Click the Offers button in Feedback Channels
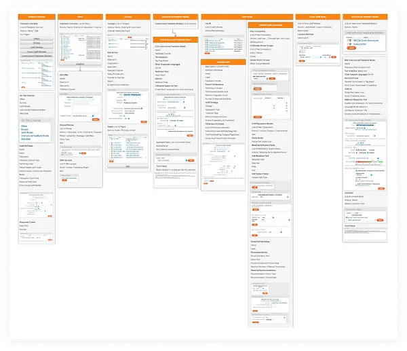This screenshot has width=407, height=351. [x=36, y=40]
